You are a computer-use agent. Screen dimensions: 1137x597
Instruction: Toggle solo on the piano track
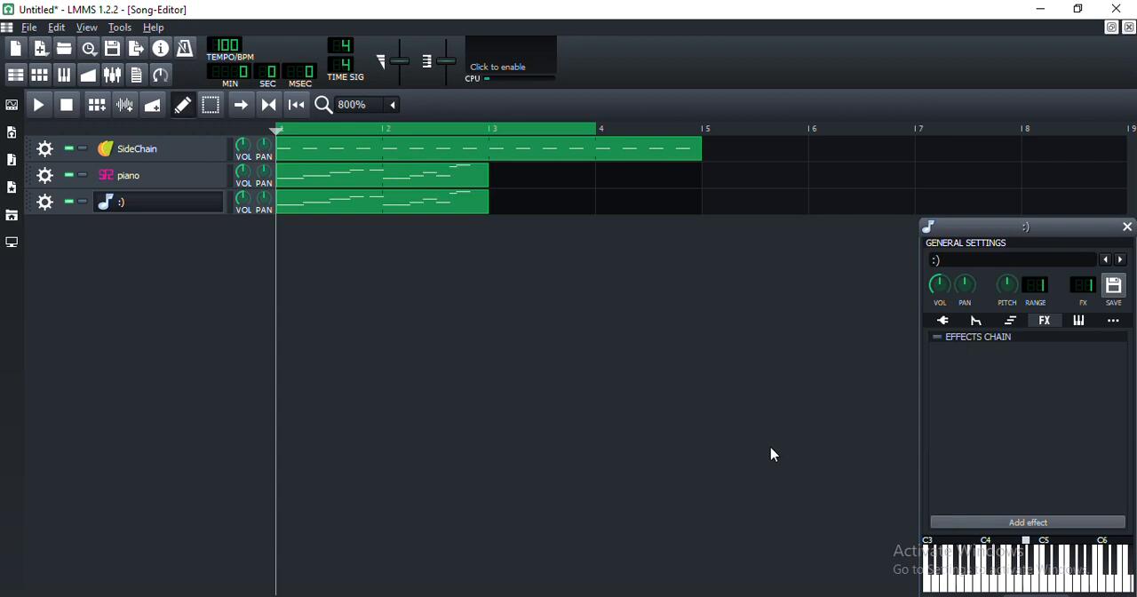point(83,175)
